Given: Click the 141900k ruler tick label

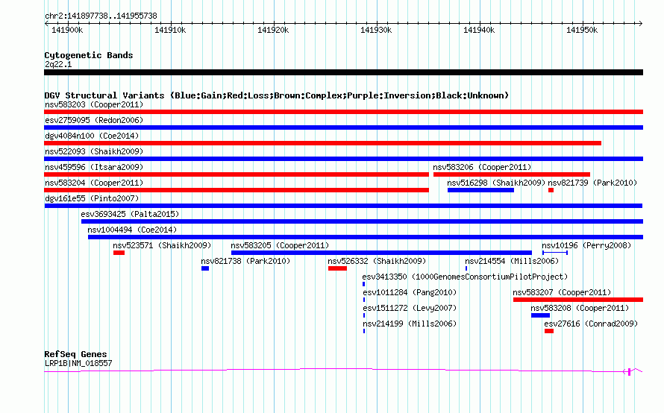Looking at the screenshot, I should pos(67,30).
